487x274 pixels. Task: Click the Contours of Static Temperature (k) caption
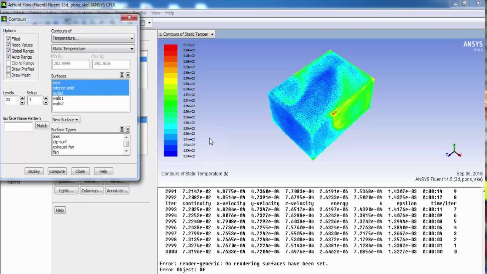pyautogui.click(x=195, y=174)
